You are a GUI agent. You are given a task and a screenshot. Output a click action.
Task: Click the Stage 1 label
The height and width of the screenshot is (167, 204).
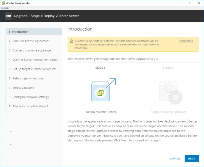[100, 68]
